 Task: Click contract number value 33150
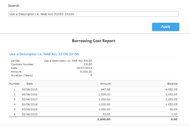[88, 64]
